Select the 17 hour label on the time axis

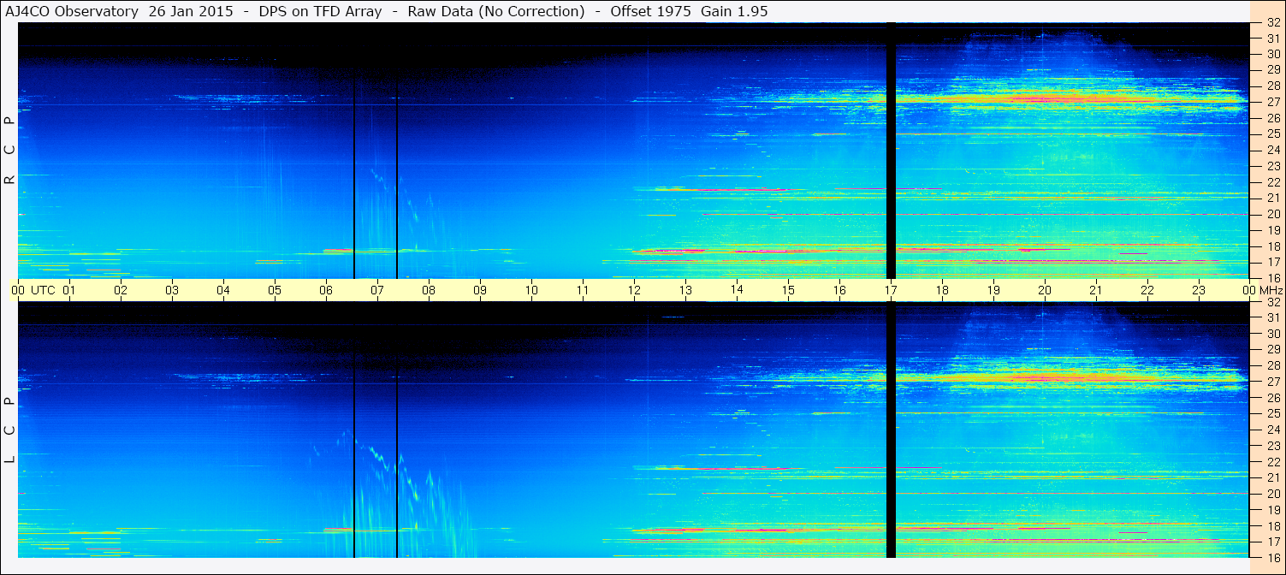(x=891, y=290)
